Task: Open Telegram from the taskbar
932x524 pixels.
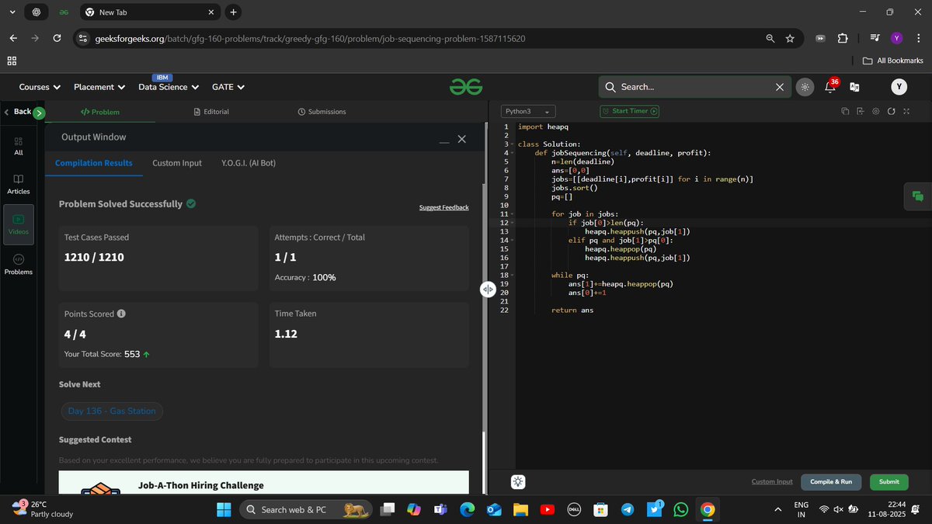Action: click(628, 509)
